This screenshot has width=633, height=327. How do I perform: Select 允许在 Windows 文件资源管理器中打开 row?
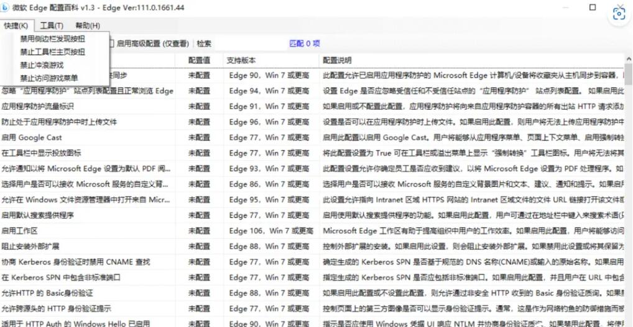[x=313, y=200]
